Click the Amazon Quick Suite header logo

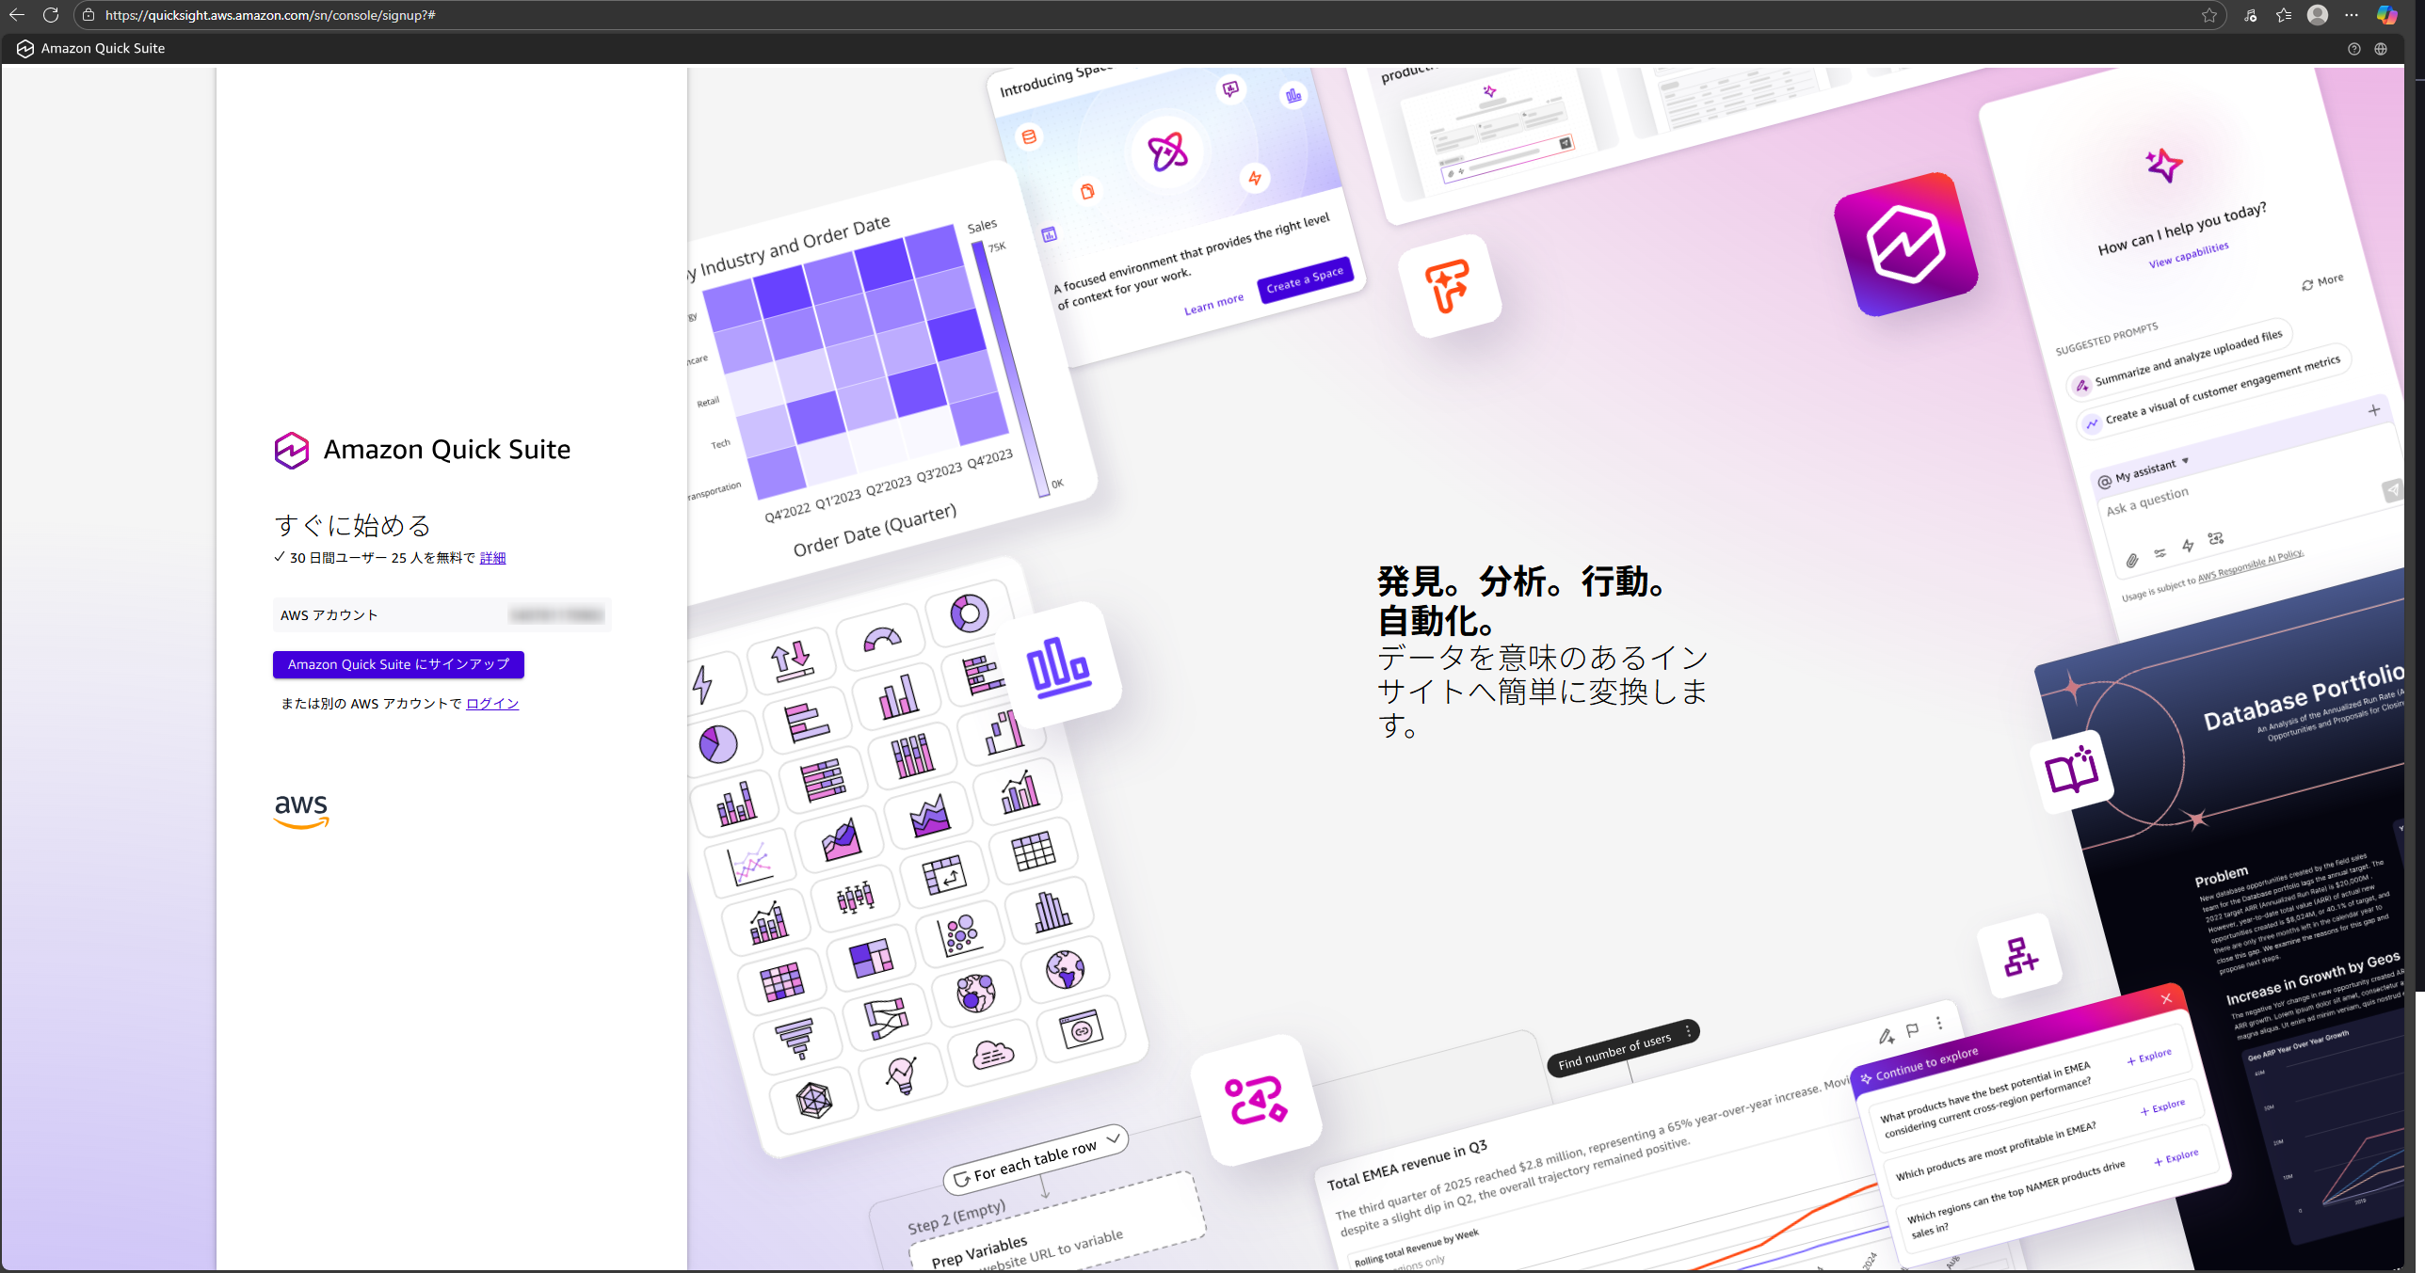(25, 49)
